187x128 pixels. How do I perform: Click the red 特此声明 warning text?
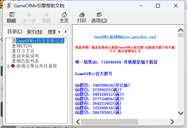click(125, 49)
